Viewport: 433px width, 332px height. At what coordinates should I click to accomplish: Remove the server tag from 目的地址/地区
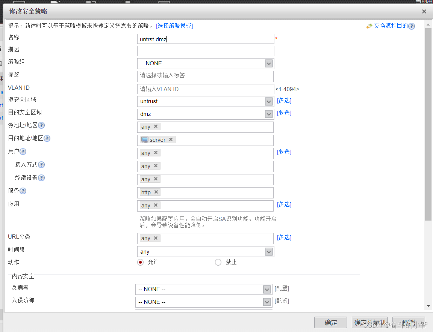click(171, 140)
